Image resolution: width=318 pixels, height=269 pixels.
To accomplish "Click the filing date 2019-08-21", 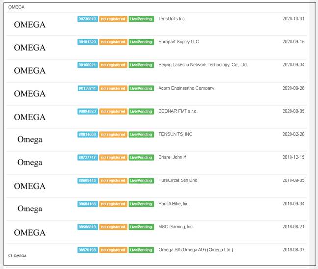I will click(x=293, y=227).
